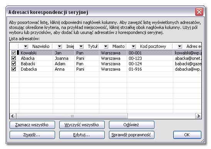
Task: Open the Znajdź... search dialog
Action: [x=32, y=135]
